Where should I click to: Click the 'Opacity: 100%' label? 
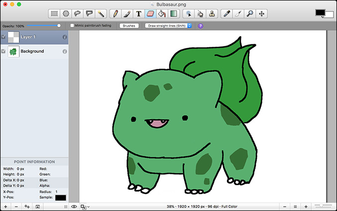[13, 26]
